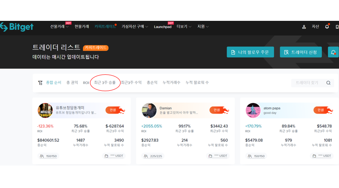Sort by 총 권익 tab
This screenshot has width=339, height=188.
click(72, 83)
